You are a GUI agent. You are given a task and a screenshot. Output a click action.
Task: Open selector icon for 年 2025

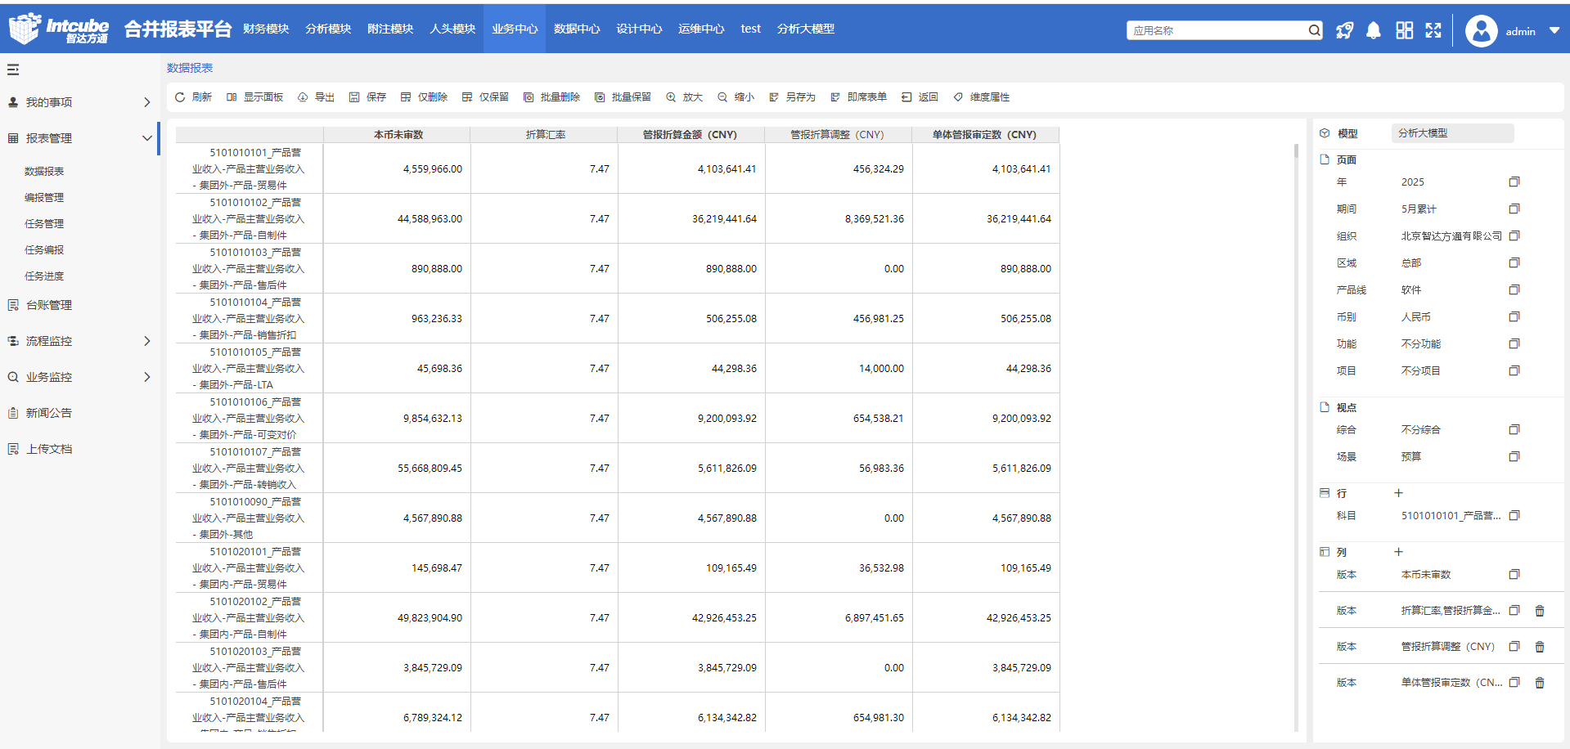click(x=1514, y=182)
